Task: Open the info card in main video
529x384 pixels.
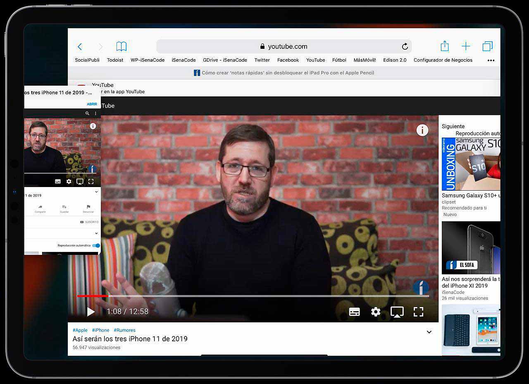Action: click(422, 130)
